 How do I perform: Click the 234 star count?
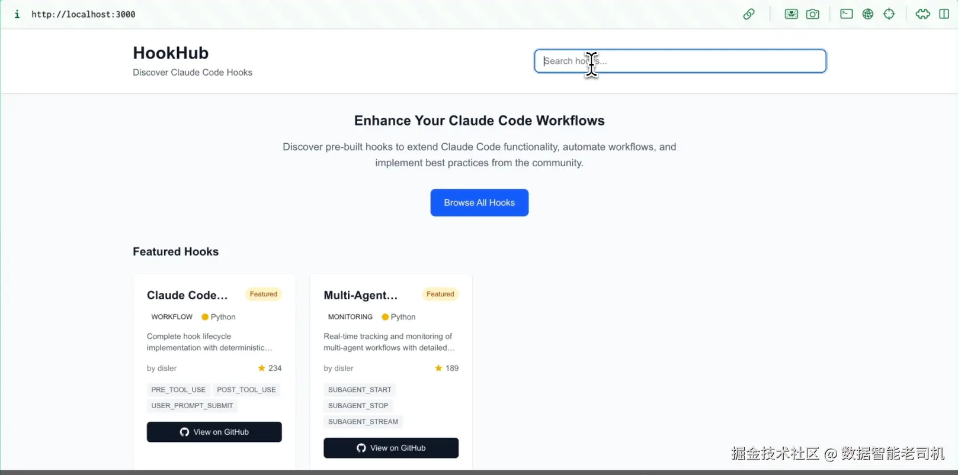tap(270, 368)
